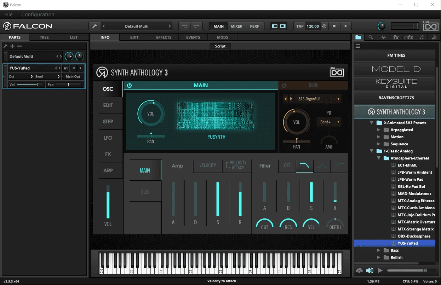Open the MIXER view
The width and height of the screenshot is (441, 285).
point(236,26)
